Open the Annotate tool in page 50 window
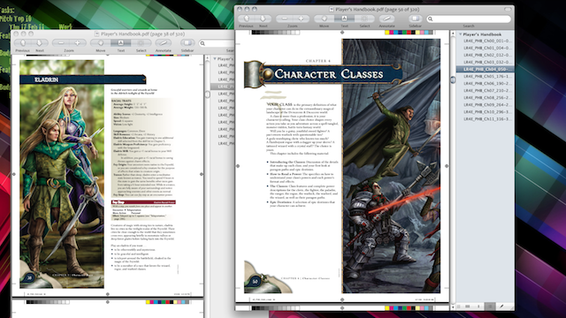This screenshot has height=318, width=566. point(386,19)
